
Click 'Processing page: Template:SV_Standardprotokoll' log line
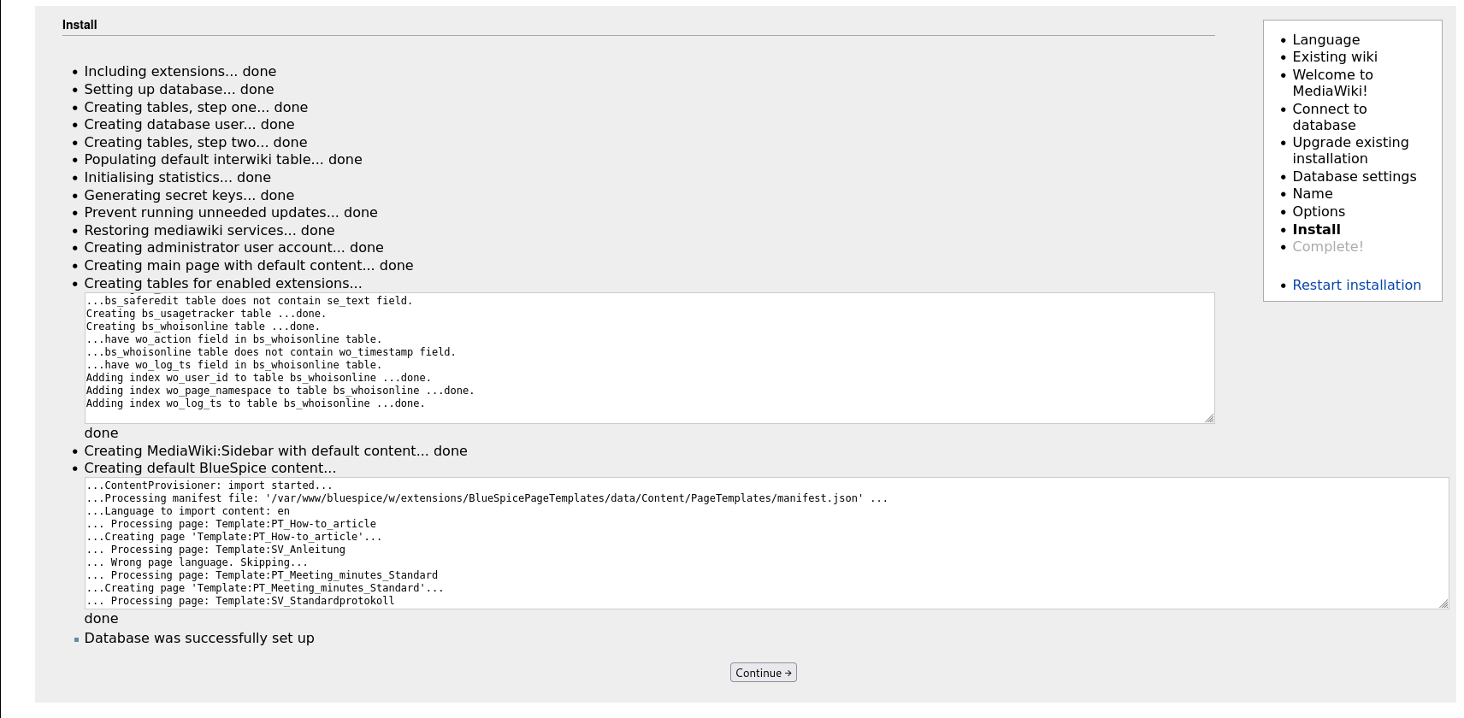pyautogui.click(x=240, y=601)
